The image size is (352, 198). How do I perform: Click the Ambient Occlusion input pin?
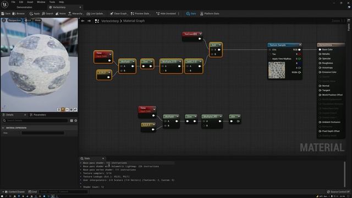pyautogui.click(x=320, y=122)
